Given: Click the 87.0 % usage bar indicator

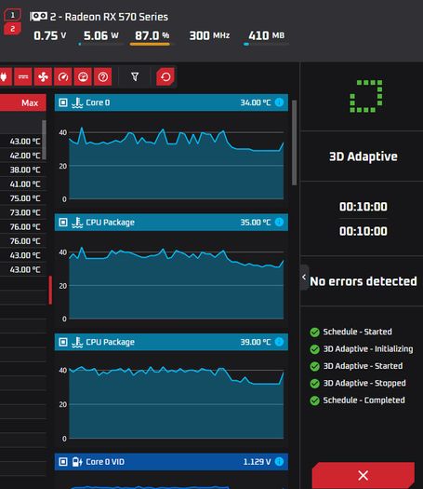Looking at the screenshot, I should coord(150,45).
